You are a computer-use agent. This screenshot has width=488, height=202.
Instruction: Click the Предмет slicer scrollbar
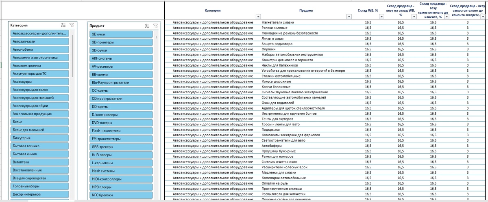tap(156, 37)
